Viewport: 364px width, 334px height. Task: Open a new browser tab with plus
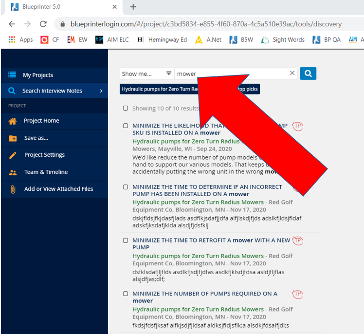pos(133,7)
